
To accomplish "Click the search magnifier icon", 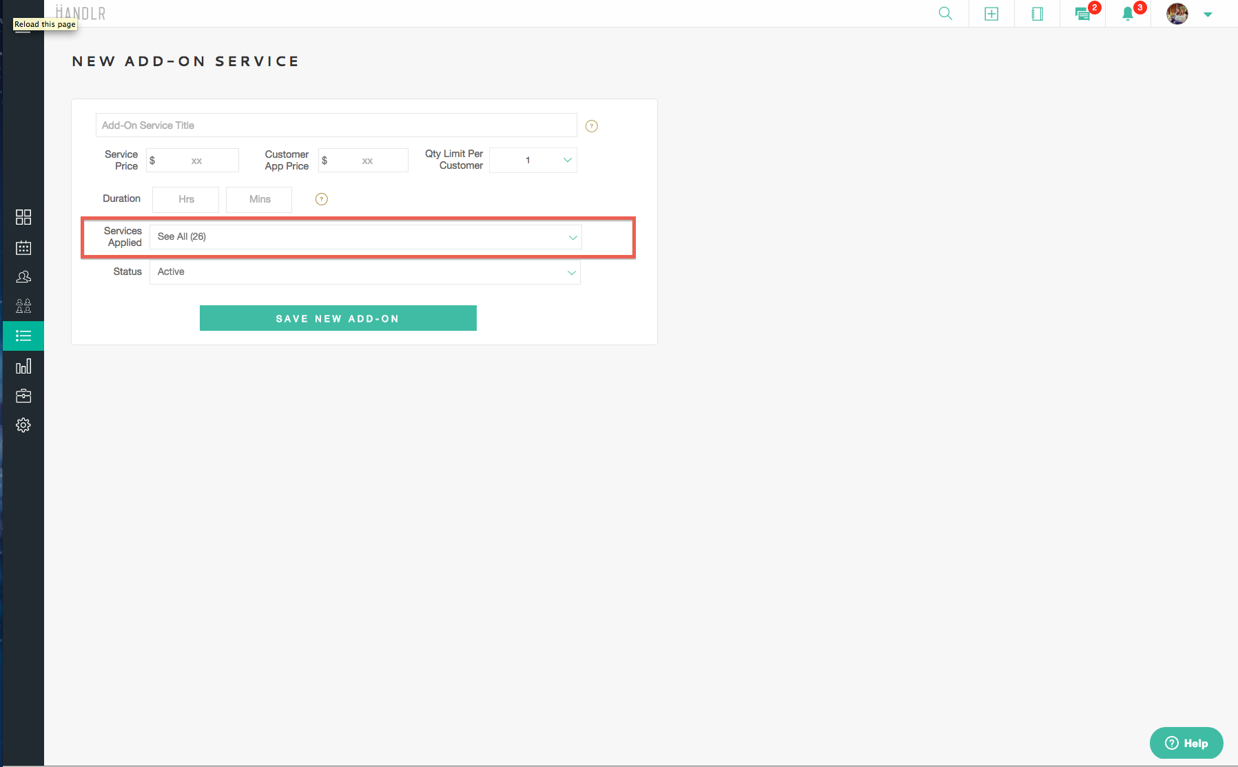I will pyautogui.click(x=945, y=14).
